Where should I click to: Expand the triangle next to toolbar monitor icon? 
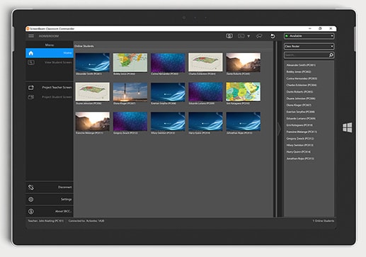coord(248,36)
